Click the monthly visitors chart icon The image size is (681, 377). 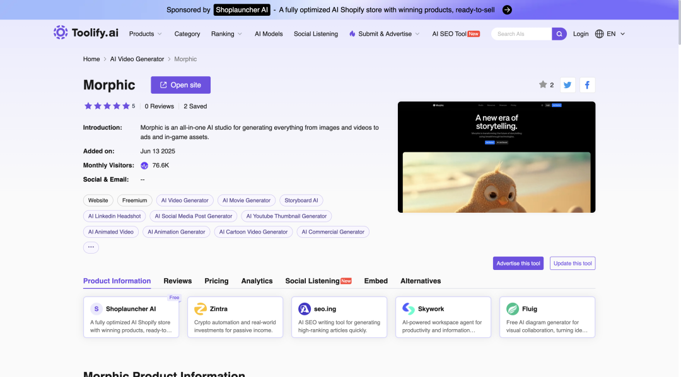(x=144, y=166)
